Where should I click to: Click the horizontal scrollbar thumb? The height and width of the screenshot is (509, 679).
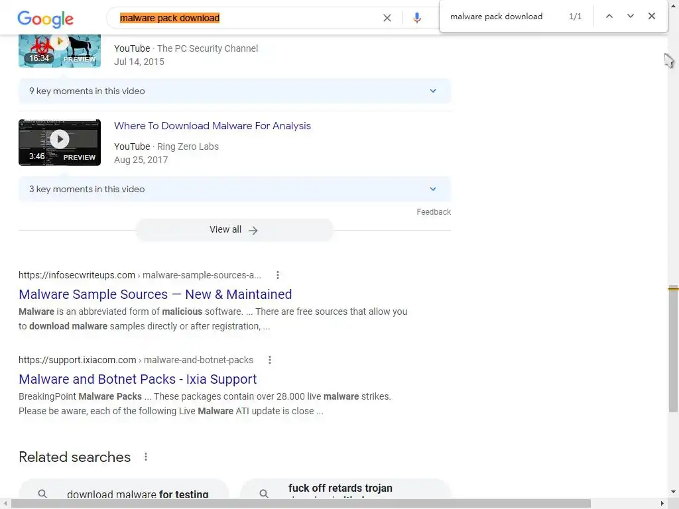pyautogui.click(x=301, y=504)
